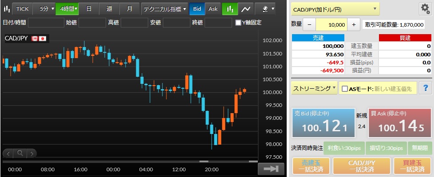Expand テクニカル指標 dropdown

165,9
